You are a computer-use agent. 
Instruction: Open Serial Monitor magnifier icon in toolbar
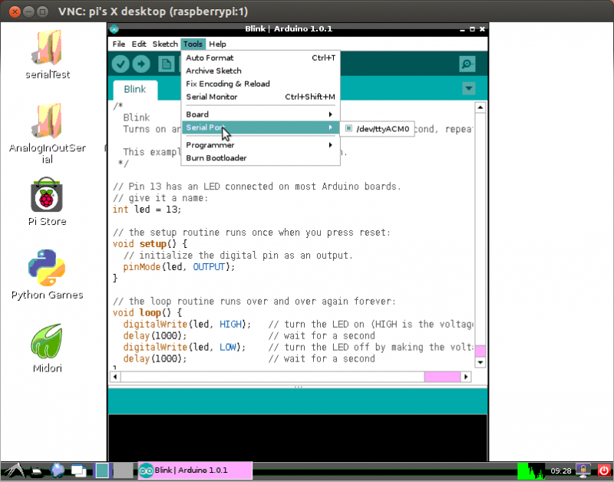[x=467, y=64]
